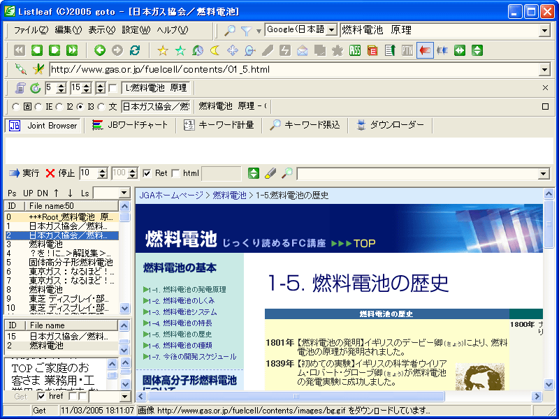559x419 pixels.
Task: Click the yellow crescent moon icon
Action: point(215,50)
